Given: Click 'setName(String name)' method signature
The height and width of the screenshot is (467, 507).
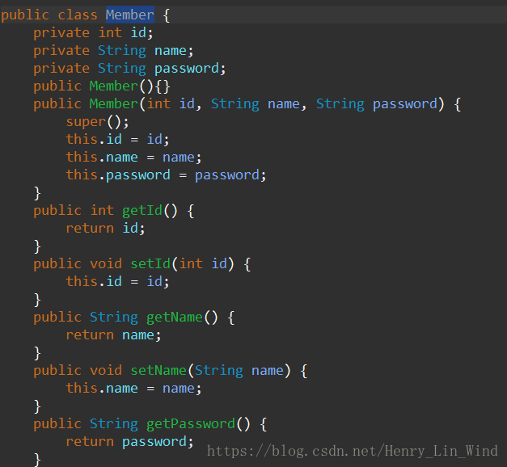Looking at the screenshot, I should pyautogui.click(x=210, y=371).
